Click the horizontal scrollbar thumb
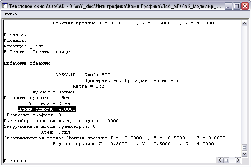The image size is (251, 167). click(226, 160)
